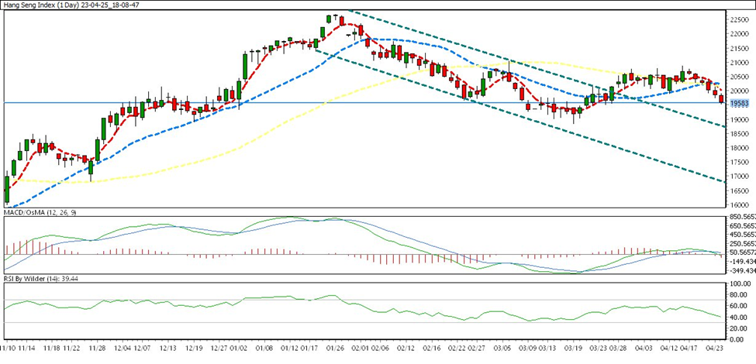This screenshot has width=756, height=364.
Task: Click the 03/05 date axis label
Action: click(x=503, y=347)
